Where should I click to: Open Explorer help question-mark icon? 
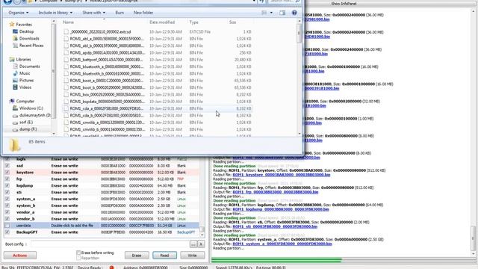click(x=294, y=13)
